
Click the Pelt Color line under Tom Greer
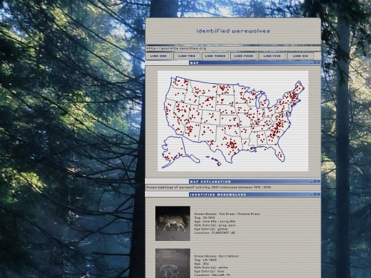click(x=215, y=225)
